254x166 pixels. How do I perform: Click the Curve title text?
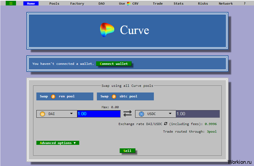[134, 30]
